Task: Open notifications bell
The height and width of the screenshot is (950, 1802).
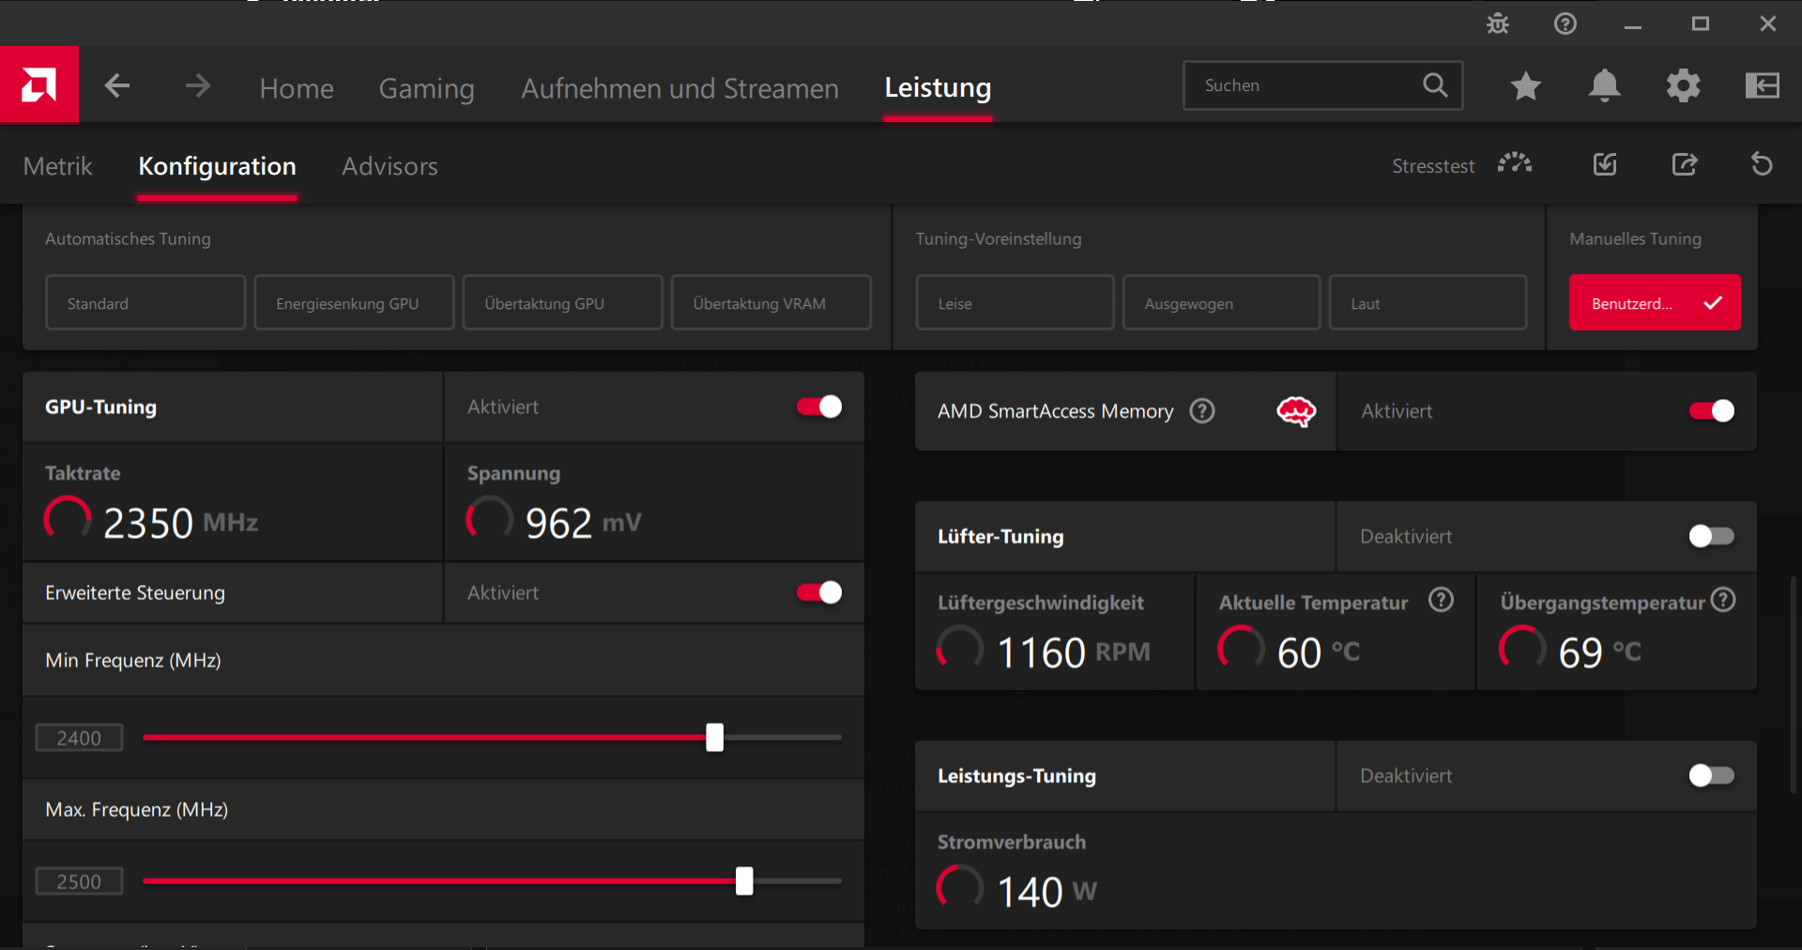Action: coord(1605,85)
